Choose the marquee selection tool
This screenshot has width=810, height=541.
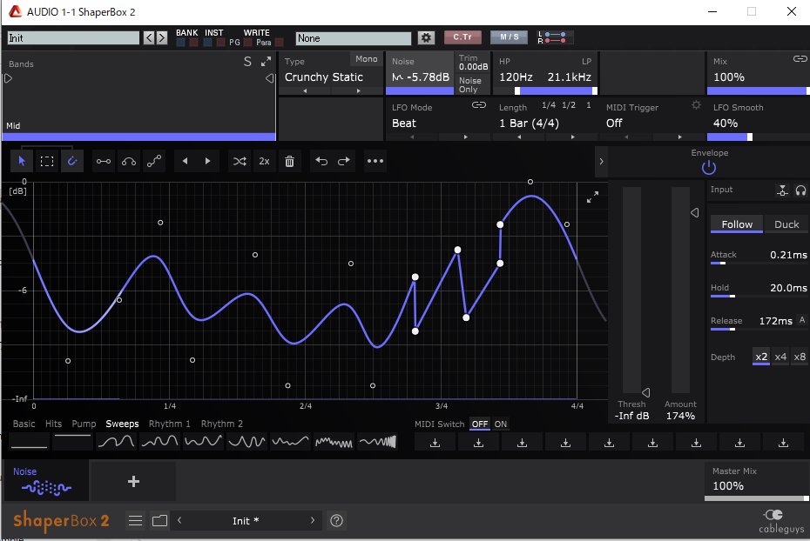pyautogui.click(x=47, y=162)
